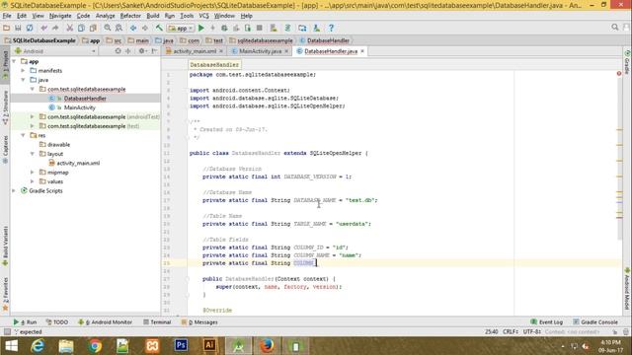Viewport: 632px width, 355px height.
Task: Click the AVD Manager icon
Action: (x=274, y=28)
